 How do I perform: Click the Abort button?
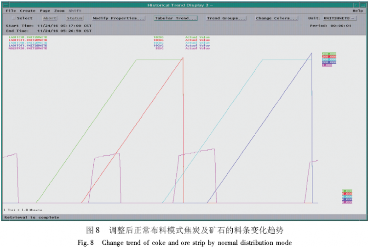(x=50, y=18)
